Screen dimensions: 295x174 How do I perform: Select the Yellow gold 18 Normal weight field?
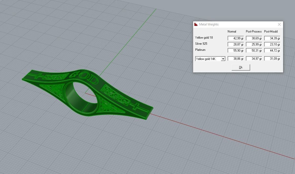point(235,38)
